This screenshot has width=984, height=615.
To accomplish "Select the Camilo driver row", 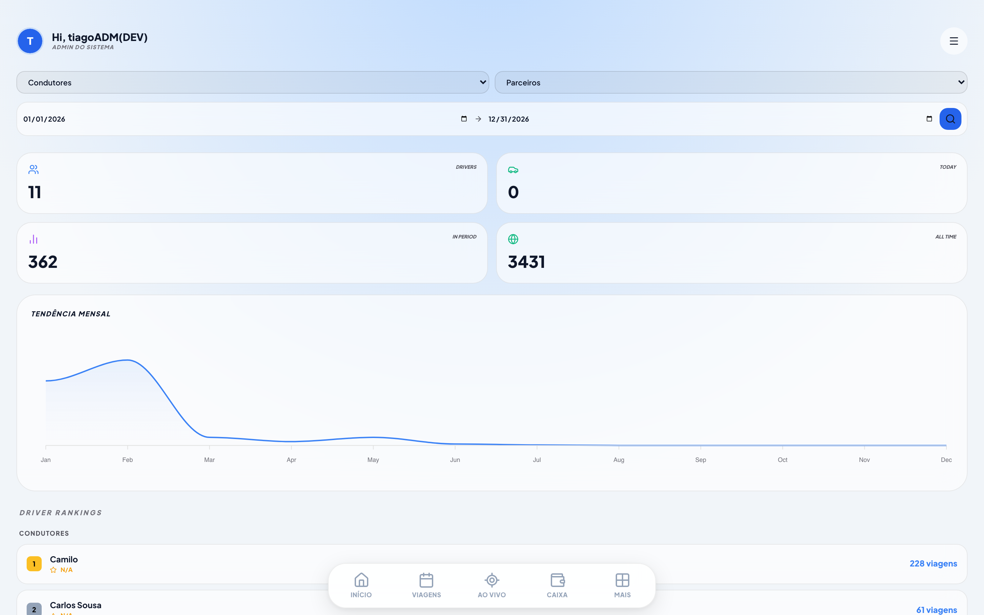I will coord(492,564).
